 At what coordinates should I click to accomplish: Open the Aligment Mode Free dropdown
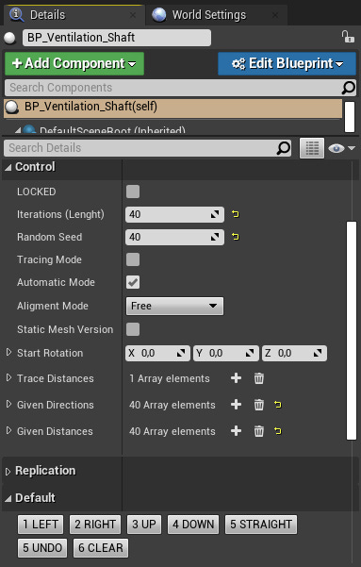point(174,306)
